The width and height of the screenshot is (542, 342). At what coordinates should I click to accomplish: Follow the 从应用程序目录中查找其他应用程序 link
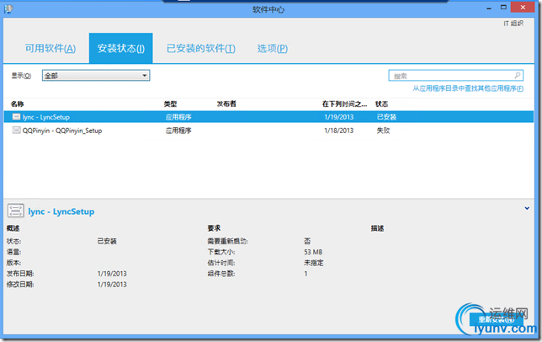[x=468, y=88]
